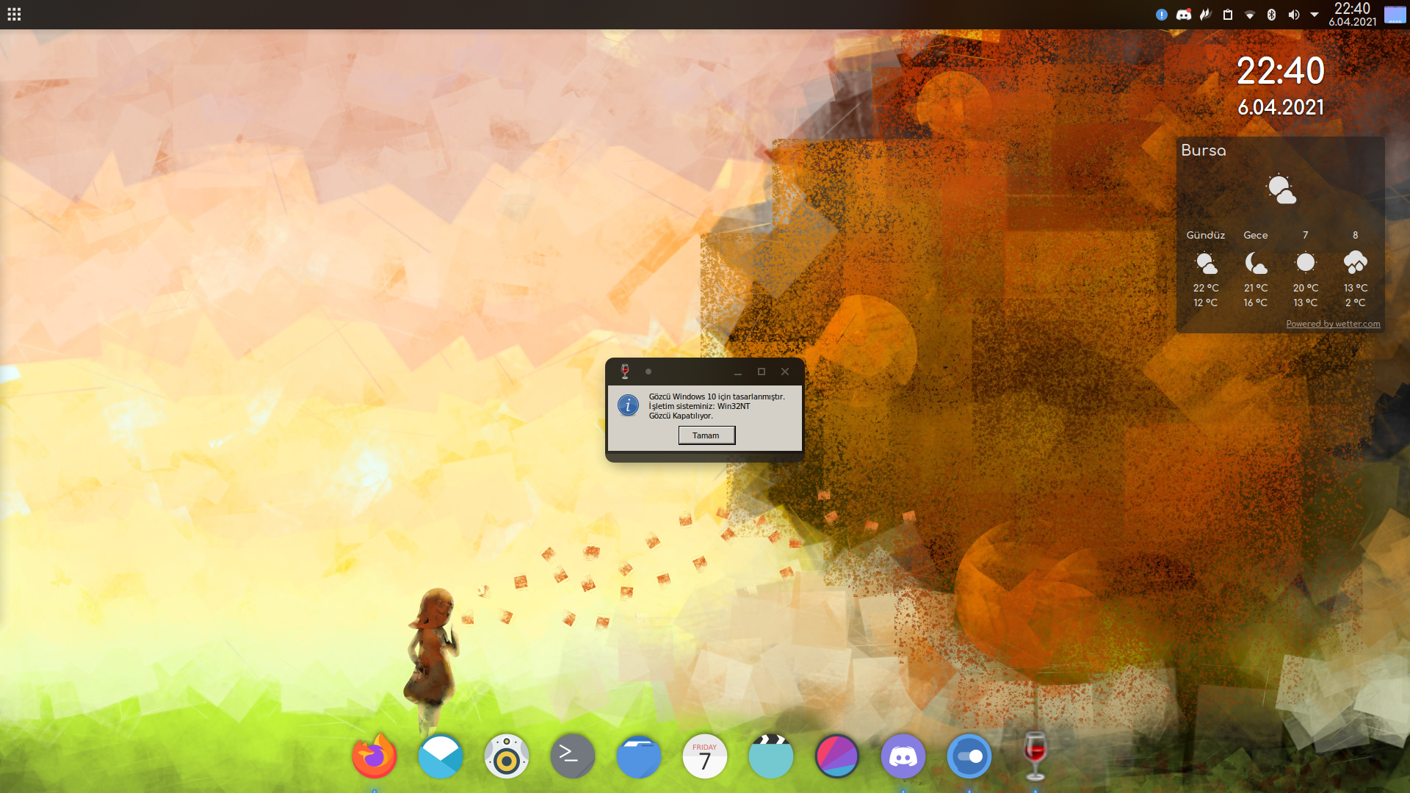Toggle the Bluetooth tray icon

pos(1271,15)
